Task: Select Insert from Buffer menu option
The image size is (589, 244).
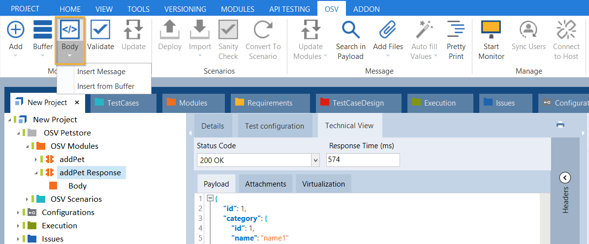Action: pos(106,86)
